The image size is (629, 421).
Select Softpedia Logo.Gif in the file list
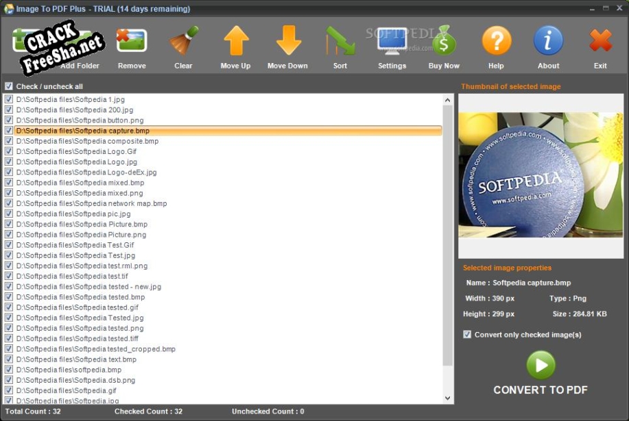[76, 151]
